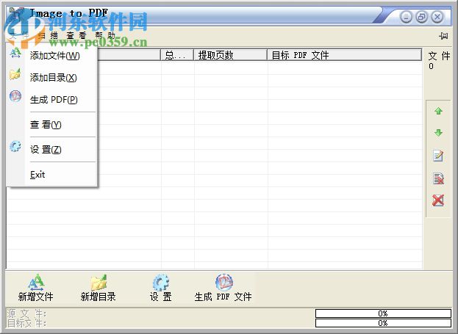Click the 目标文 件 status label

click(26, 323)
